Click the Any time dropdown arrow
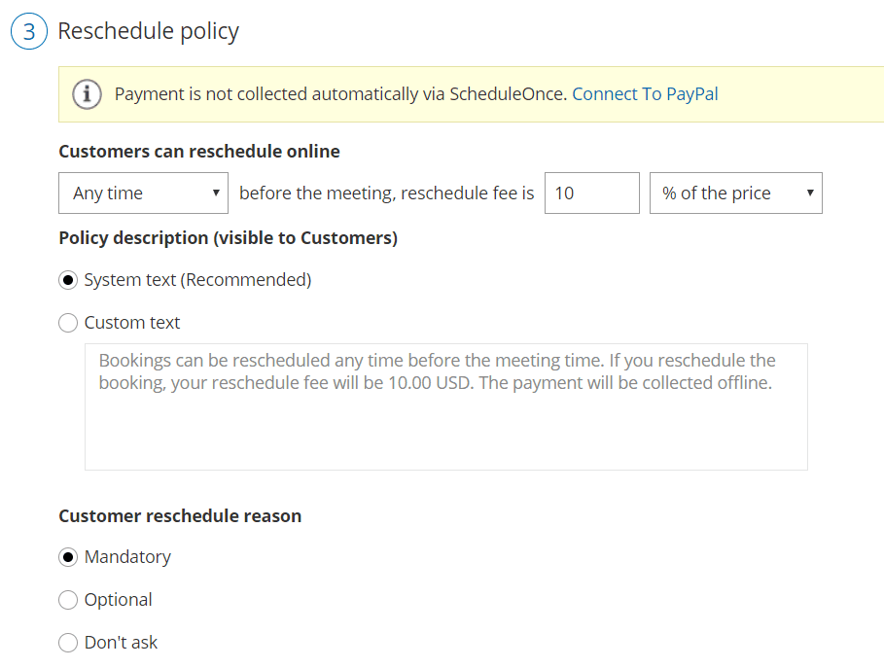This screenshot has width=884, height=668. click(216, 193)
